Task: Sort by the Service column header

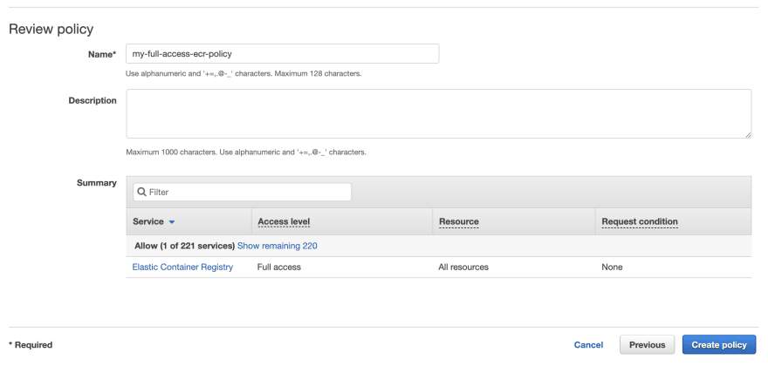Action: click(x=147, y=221)
